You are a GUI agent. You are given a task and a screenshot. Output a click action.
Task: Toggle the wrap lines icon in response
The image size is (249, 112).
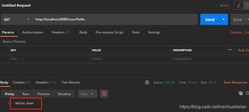coord(104,94)
